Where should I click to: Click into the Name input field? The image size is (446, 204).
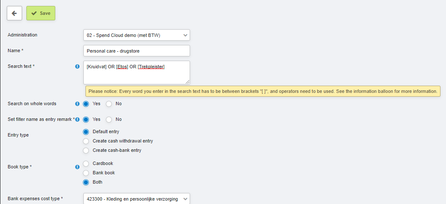tap(136, 51)
